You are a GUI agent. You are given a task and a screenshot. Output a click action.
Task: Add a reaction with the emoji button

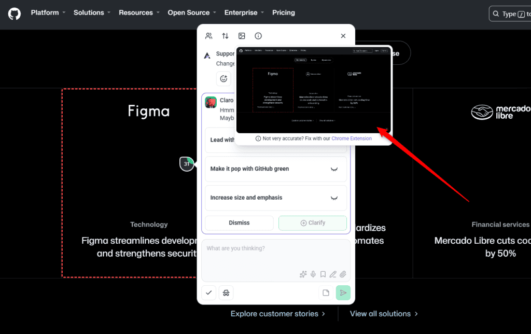coord(223,79)
